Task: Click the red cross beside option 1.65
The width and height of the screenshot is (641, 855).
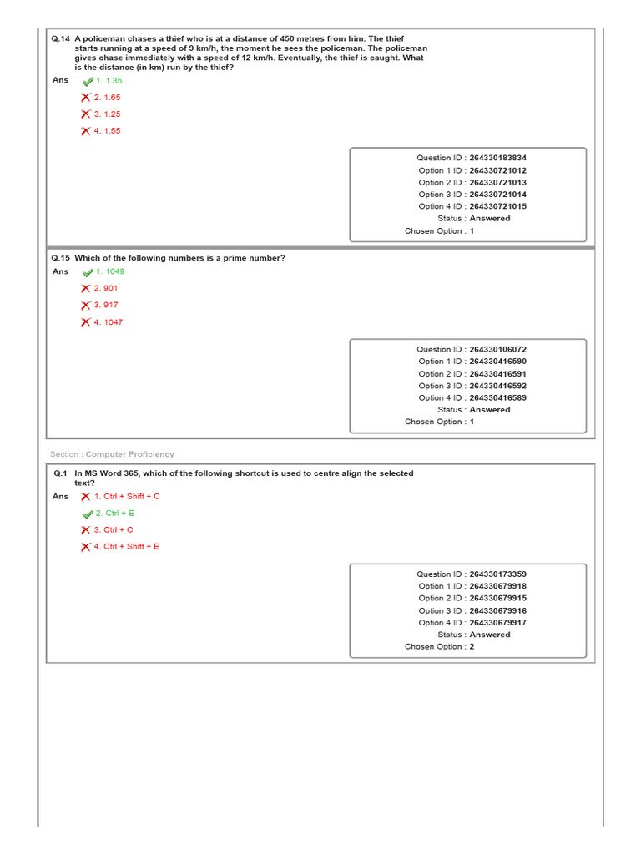Action: (86, 98)
